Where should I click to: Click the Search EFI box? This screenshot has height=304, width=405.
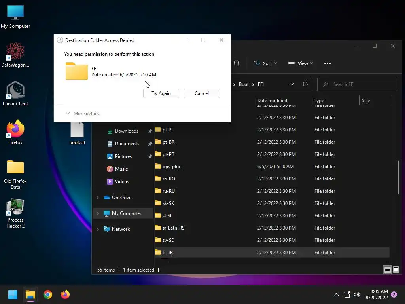tap(357, 84)
